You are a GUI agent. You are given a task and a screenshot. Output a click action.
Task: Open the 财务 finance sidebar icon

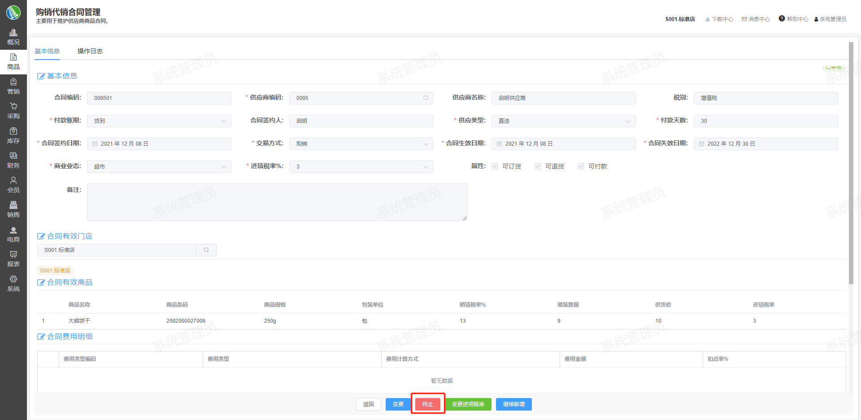13,156
